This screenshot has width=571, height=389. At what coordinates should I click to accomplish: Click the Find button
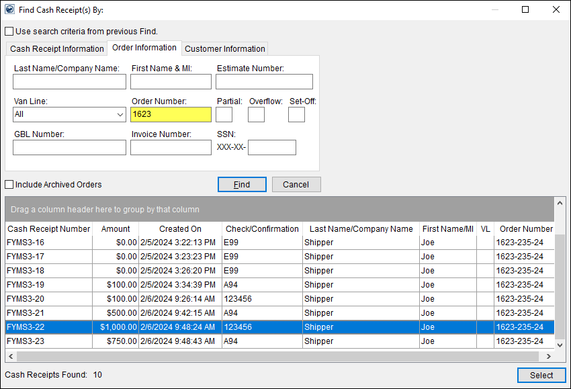pos(242,184)
